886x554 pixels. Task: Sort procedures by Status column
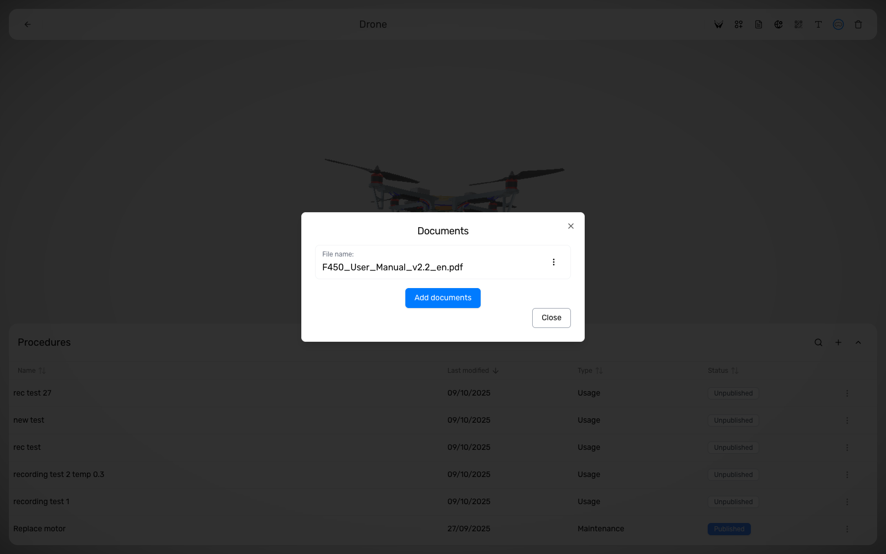(723, 371)
